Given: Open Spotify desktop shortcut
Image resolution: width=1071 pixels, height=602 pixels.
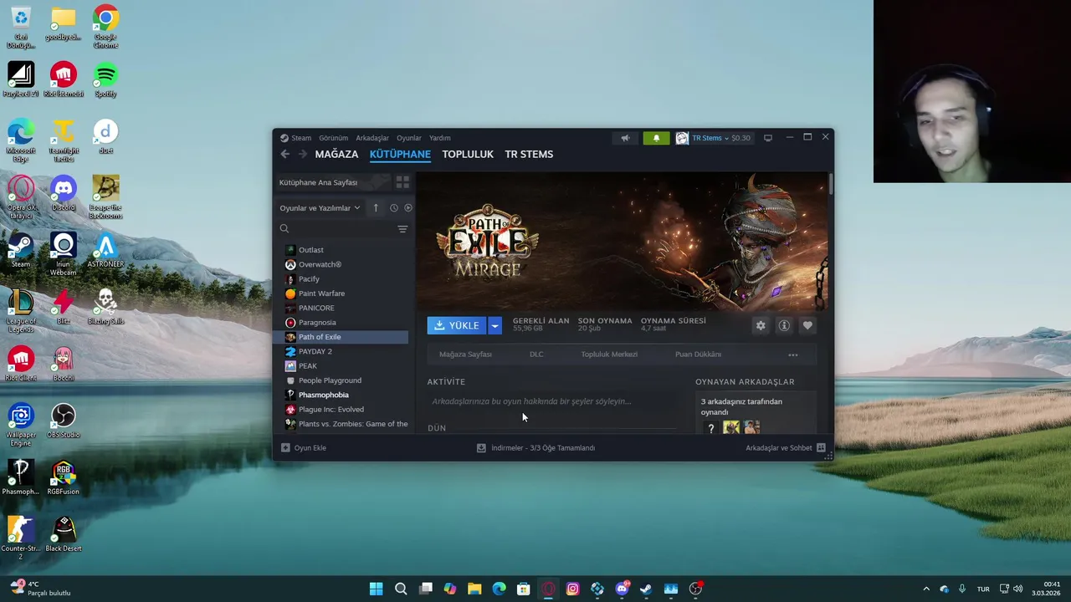Looking at the screenshot, I should (105, 80).
